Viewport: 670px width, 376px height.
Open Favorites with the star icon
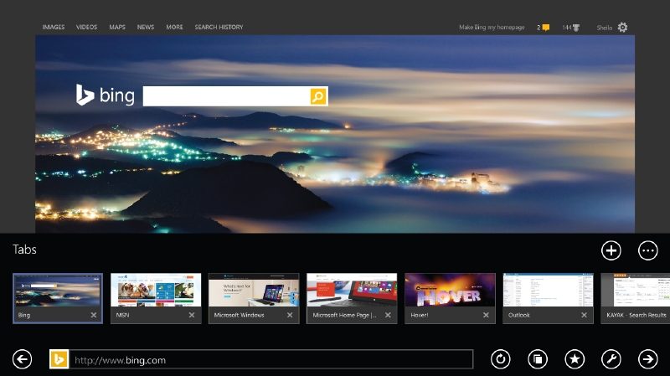click(575, 359)
